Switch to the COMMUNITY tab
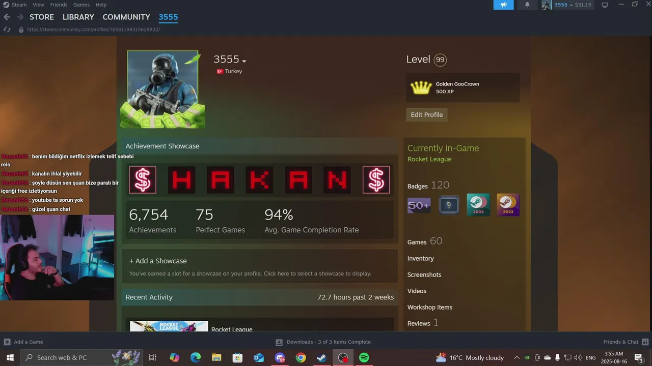 click(x=126, y=17)
